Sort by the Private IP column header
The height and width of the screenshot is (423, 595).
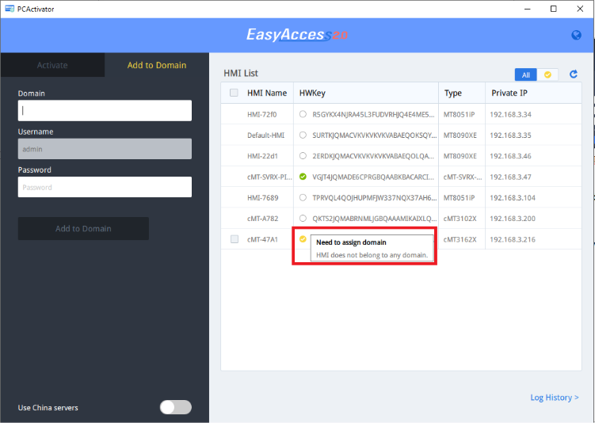[x=509, y=93]
